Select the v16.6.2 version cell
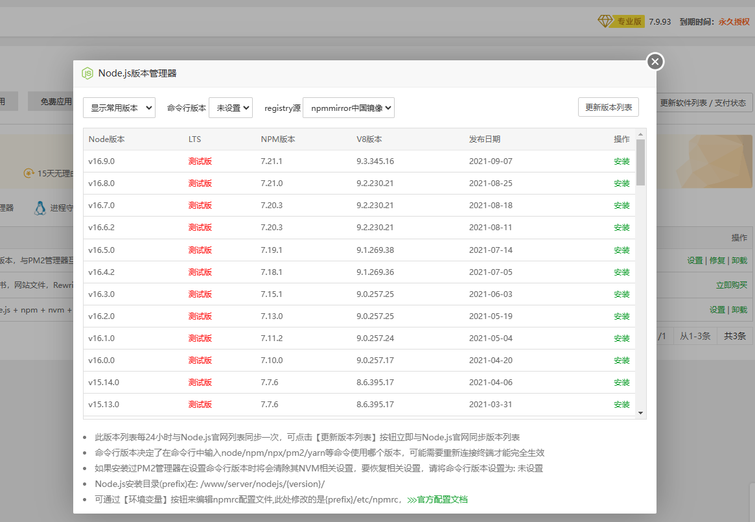Image resolution: width=755 pixels, height=522 pixels. point(101,227)
